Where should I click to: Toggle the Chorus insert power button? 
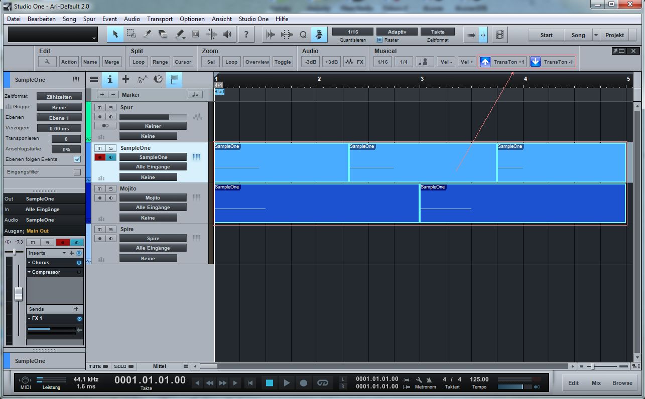(x=79, y=263)
